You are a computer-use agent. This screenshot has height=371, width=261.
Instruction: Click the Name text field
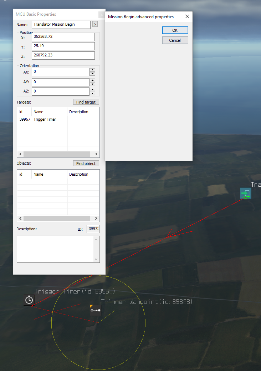coord(61,25)
